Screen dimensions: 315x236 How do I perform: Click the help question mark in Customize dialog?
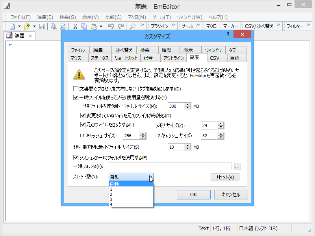coord(228,34)
